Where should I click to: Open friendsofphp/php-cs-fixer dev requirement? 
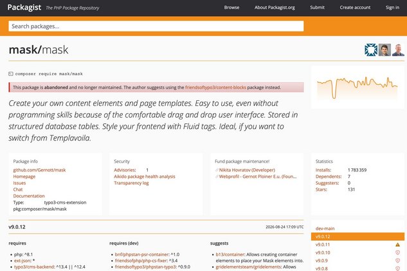[x=141, y=261]
